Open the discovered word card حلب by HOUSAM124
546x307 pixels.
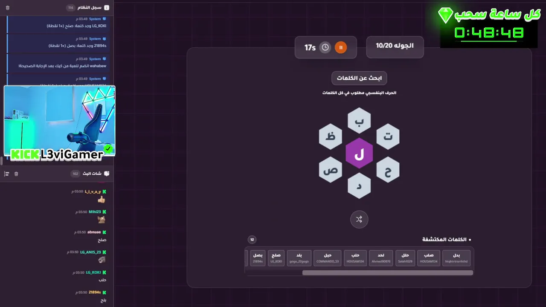(x=355, y=258)
